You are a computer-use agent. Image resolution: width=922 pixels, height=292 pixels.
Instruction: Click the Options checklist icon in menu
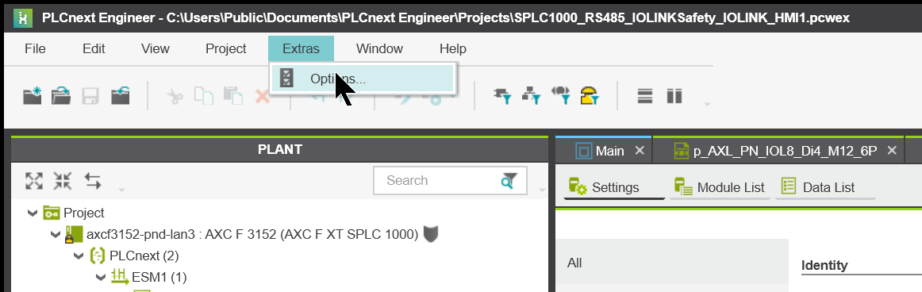(x=287, y=78)
